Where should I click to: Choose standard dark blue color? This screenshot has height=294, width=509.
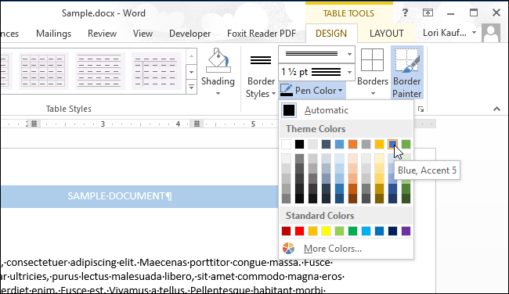pyautogui.click(x=392, y=231)
